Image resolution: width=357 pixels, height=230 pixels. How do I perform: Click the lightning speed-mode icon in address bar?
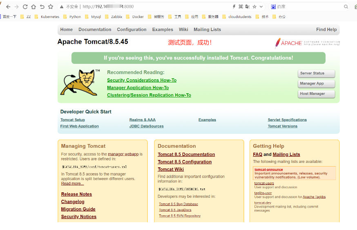point(234,7)
